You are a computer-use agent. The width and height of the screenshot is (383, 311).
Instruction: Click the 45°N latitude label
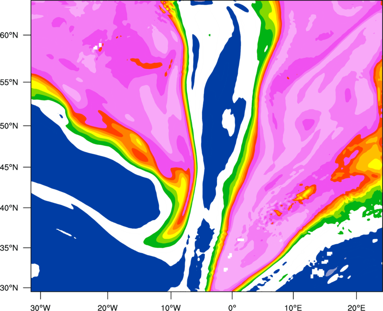pos(9,167)
